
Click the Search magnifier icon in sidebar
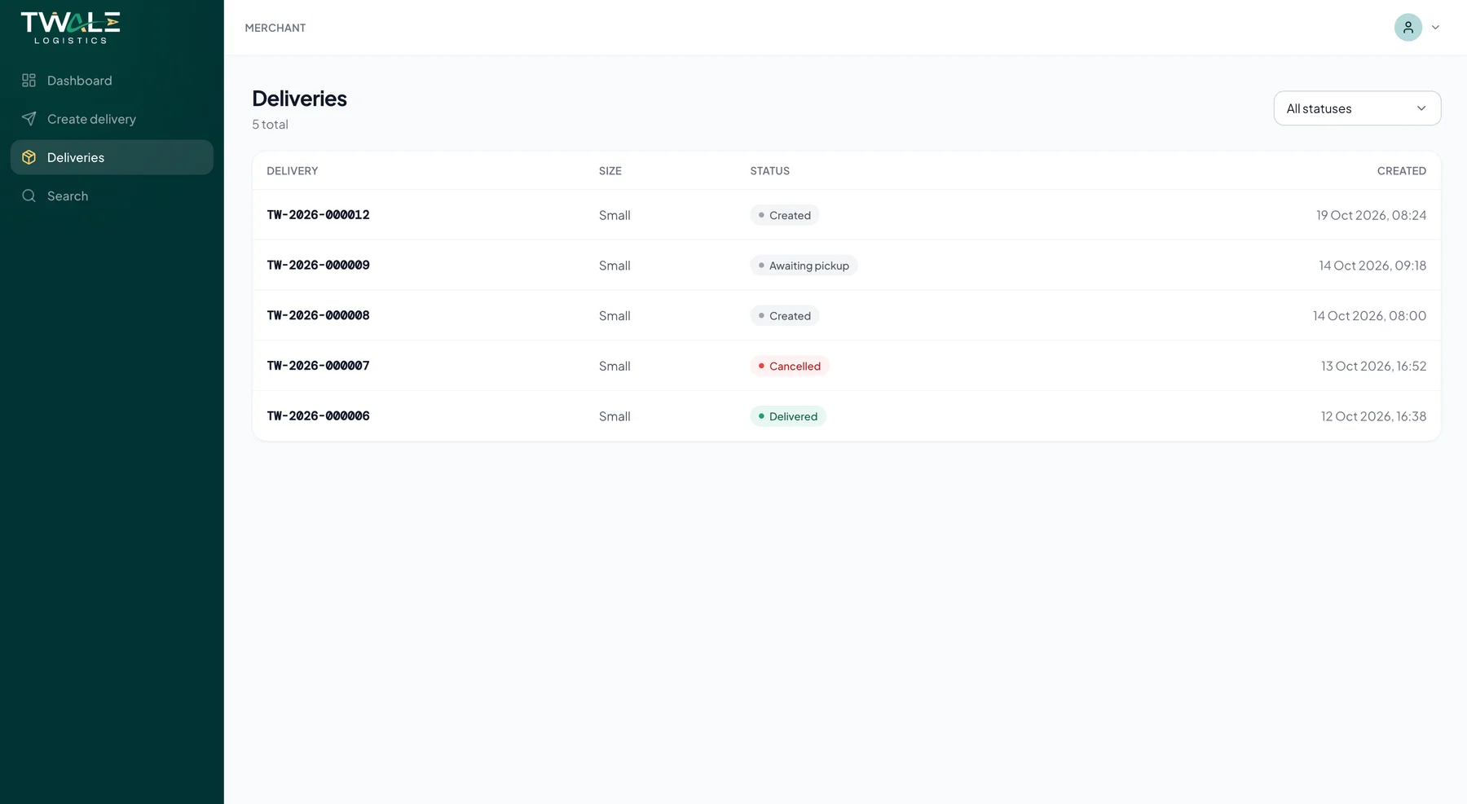coord(29,196)
